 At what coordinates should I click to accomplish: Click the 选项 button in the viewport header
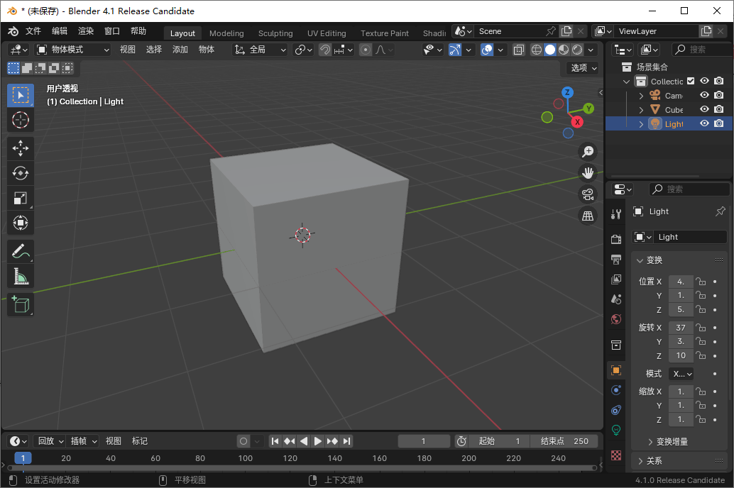(581, 67)
